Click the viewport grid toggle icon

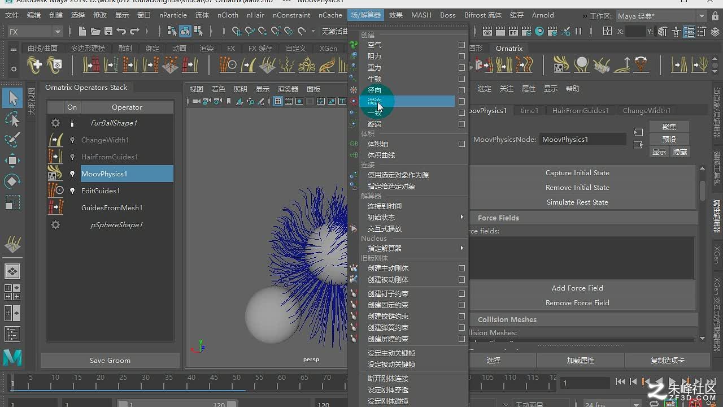(278, 102)
